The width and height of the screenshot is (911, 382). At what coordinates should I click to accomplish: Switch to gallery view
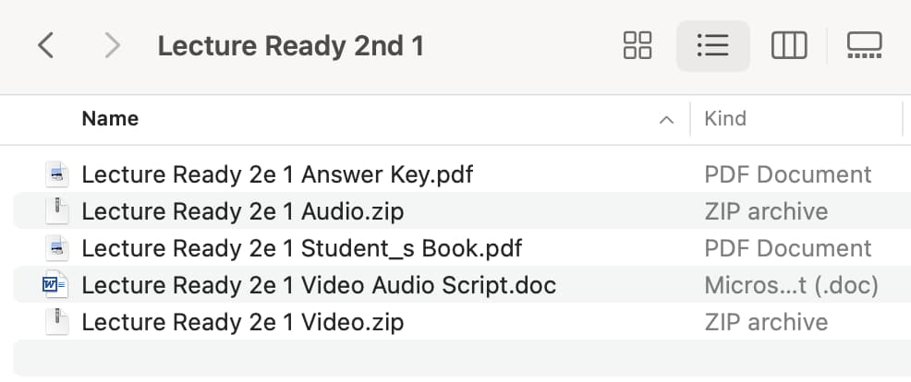coord(865,45)
